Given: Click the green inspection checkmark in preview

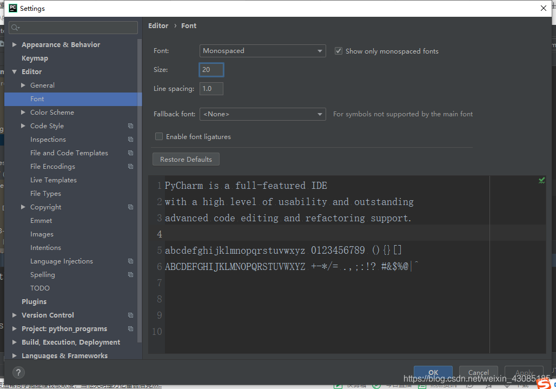Looking at the screenshot, I should pyautogui.click(x=541, y=181).
